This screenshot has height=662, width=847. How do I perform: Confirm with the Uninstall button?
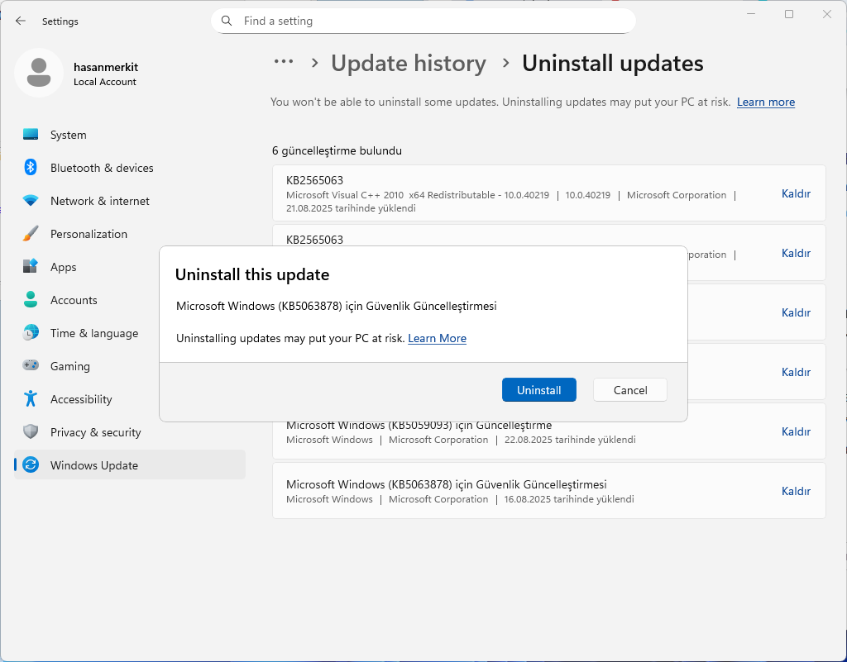[x=539, y=389]
